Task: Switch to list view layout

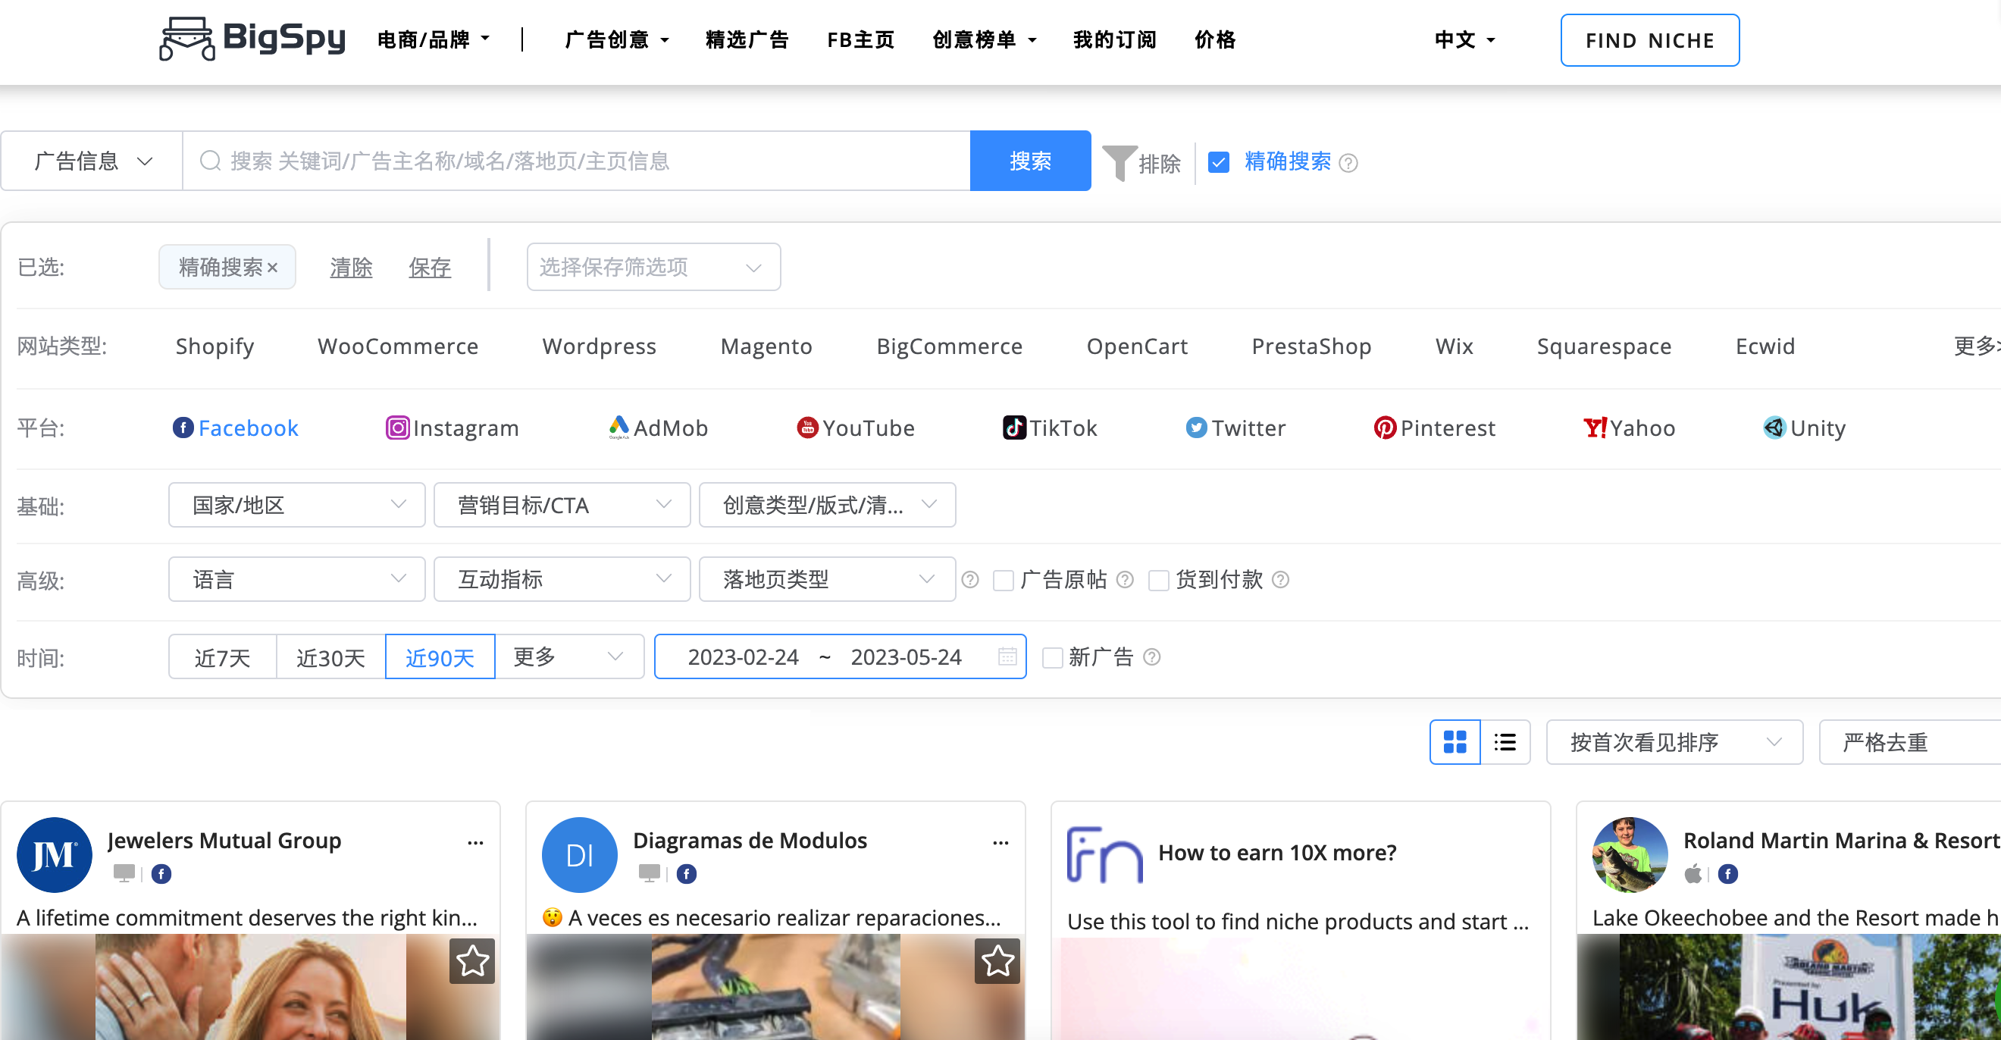Action: coord(1505,742)
